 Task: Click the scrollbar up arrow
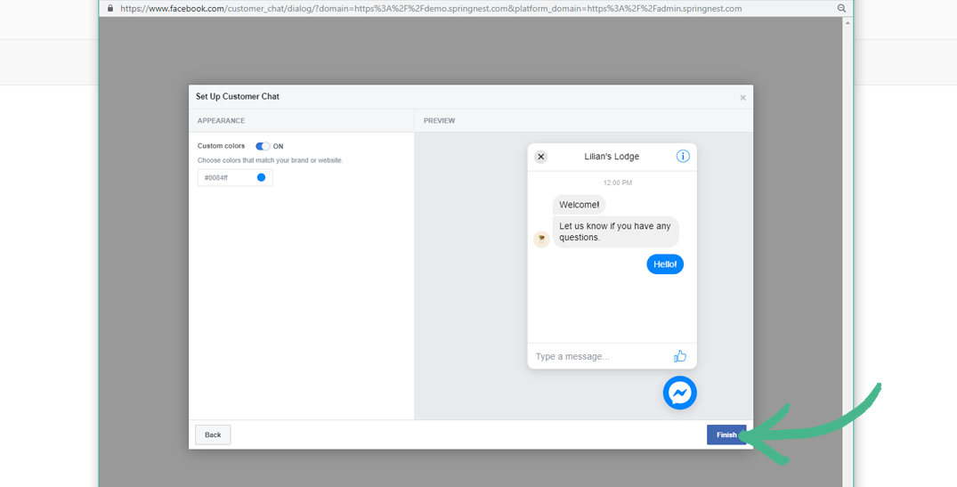tap(848, 22)
